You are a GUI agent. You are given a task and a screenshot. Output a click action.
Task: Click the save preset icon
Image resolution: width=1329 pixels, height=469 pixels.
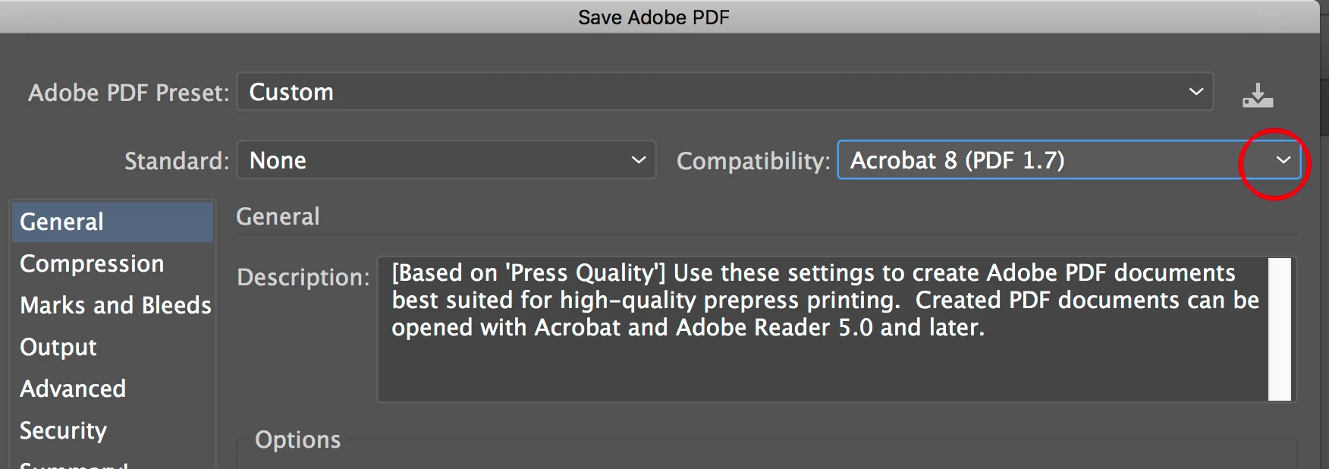[x=1257, y=96]
